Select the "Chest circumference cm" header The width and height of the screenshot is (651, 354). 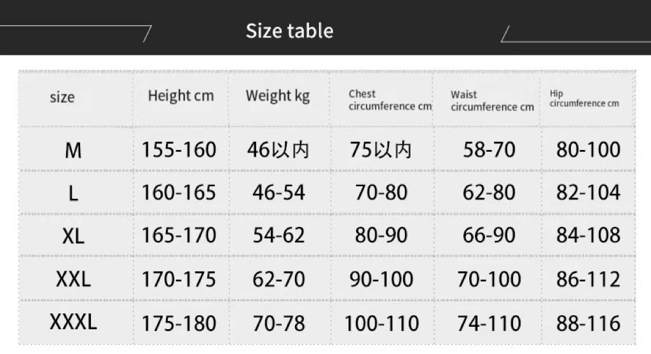tap(390, 100)
